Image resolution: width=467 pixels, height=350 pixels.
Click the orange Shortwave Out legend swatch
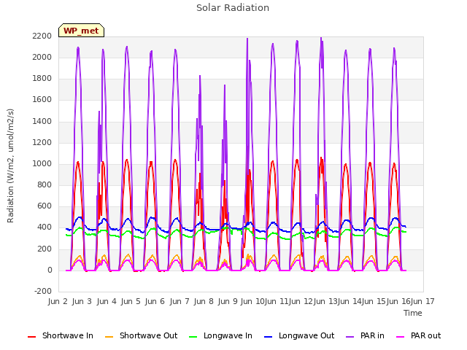109,337
